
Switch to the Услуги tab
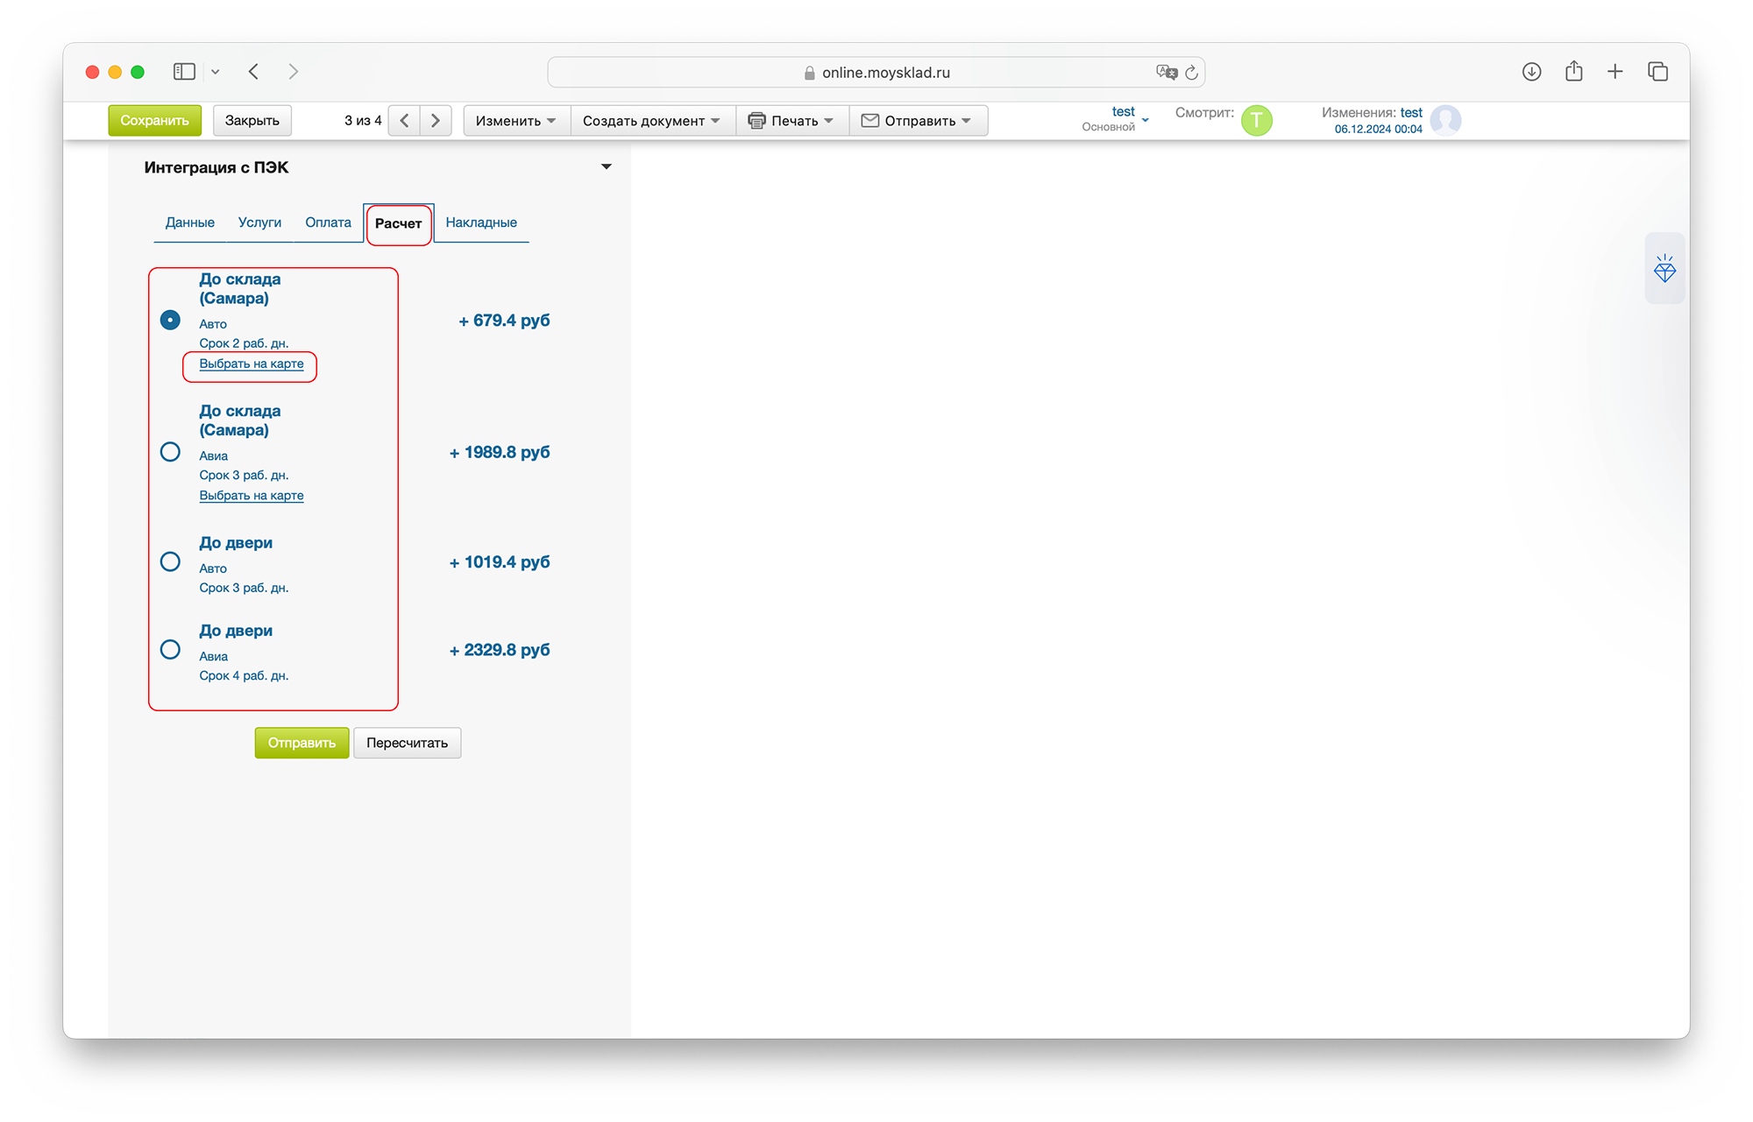259,222
